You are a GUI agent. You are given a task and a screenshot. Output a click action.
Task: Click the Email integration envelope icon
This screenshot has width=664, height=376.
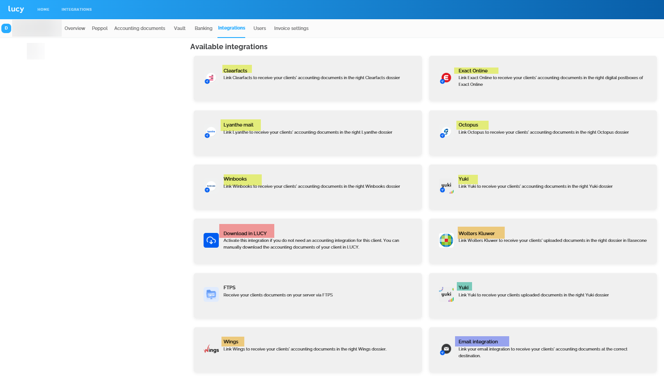click(x=446, y=349)
